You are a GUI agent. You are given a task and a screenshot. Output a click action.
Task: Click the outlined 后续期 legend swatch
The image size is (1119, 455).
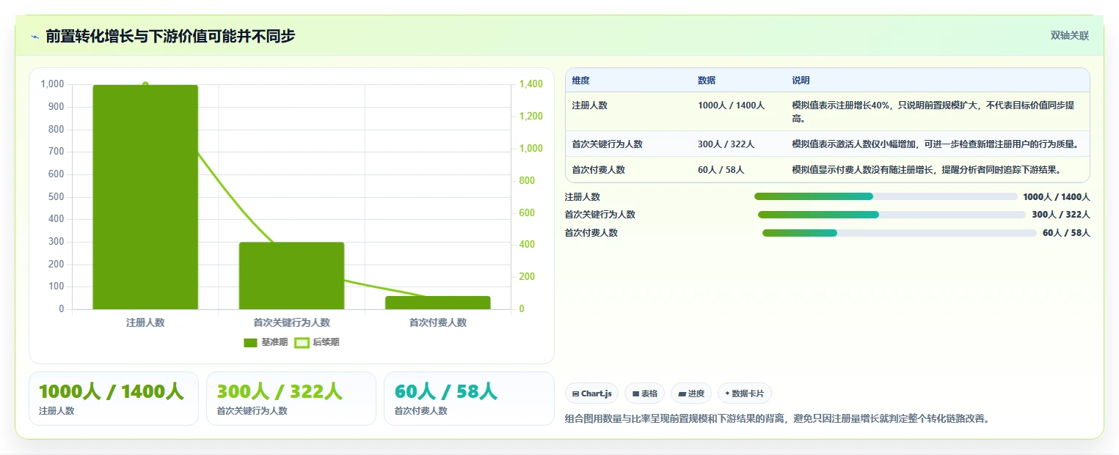pyautogui.click(x=302, y=343)
